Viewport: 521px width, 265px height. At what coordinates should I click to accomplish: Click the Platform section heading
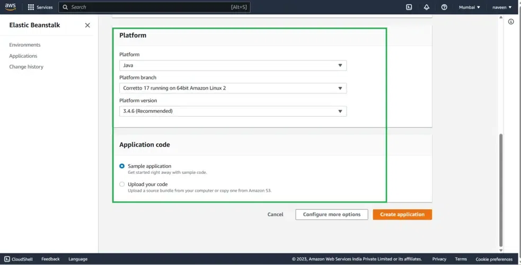[133, 35]
